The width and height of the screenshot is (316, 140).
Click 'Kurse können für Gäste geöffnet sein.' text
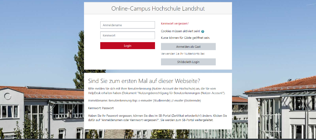[x=186, y=38]
